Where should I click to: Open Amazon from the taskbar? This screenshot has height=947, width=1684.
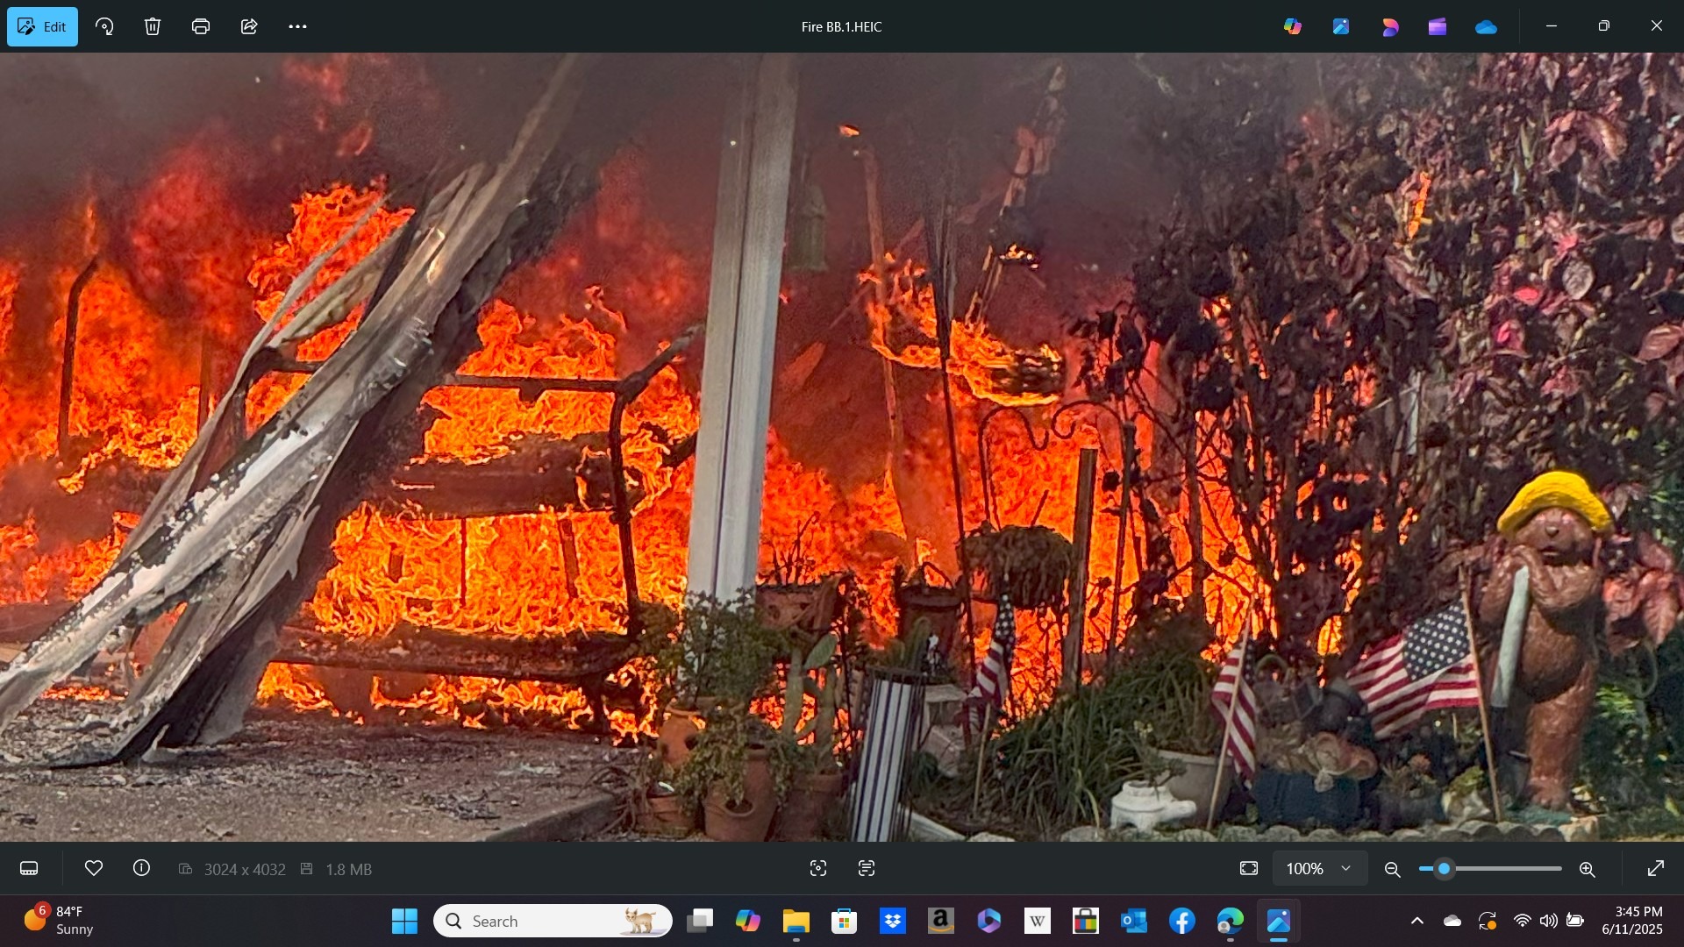(941, 922)
